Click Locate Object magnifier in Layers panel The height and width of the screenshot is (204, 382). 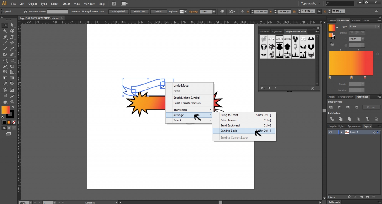click(349, 197)
